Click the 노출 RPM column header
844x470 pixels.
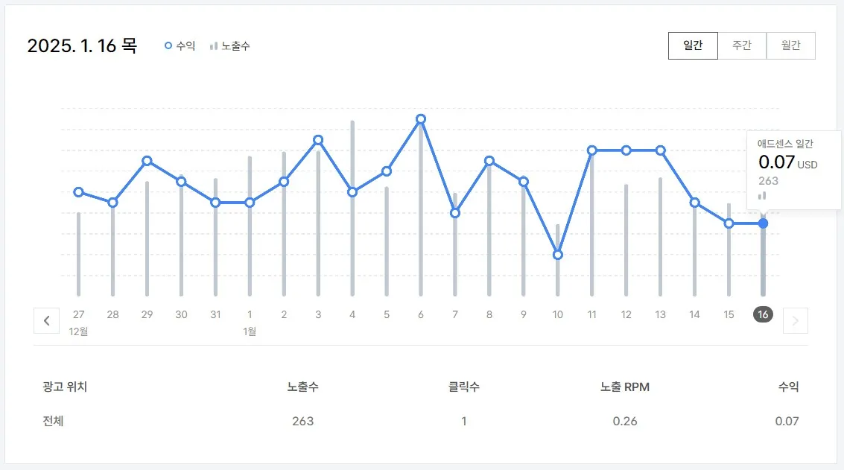tap(625, 387)
